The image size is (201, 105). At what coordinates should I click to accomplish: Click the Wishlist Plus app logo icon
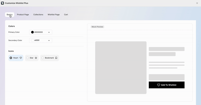tap(3, 3)
